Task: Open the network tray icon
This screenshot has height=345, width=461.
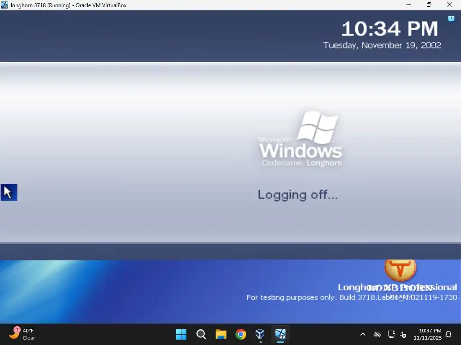Action: pyautogui.click(x=391, y=334)
